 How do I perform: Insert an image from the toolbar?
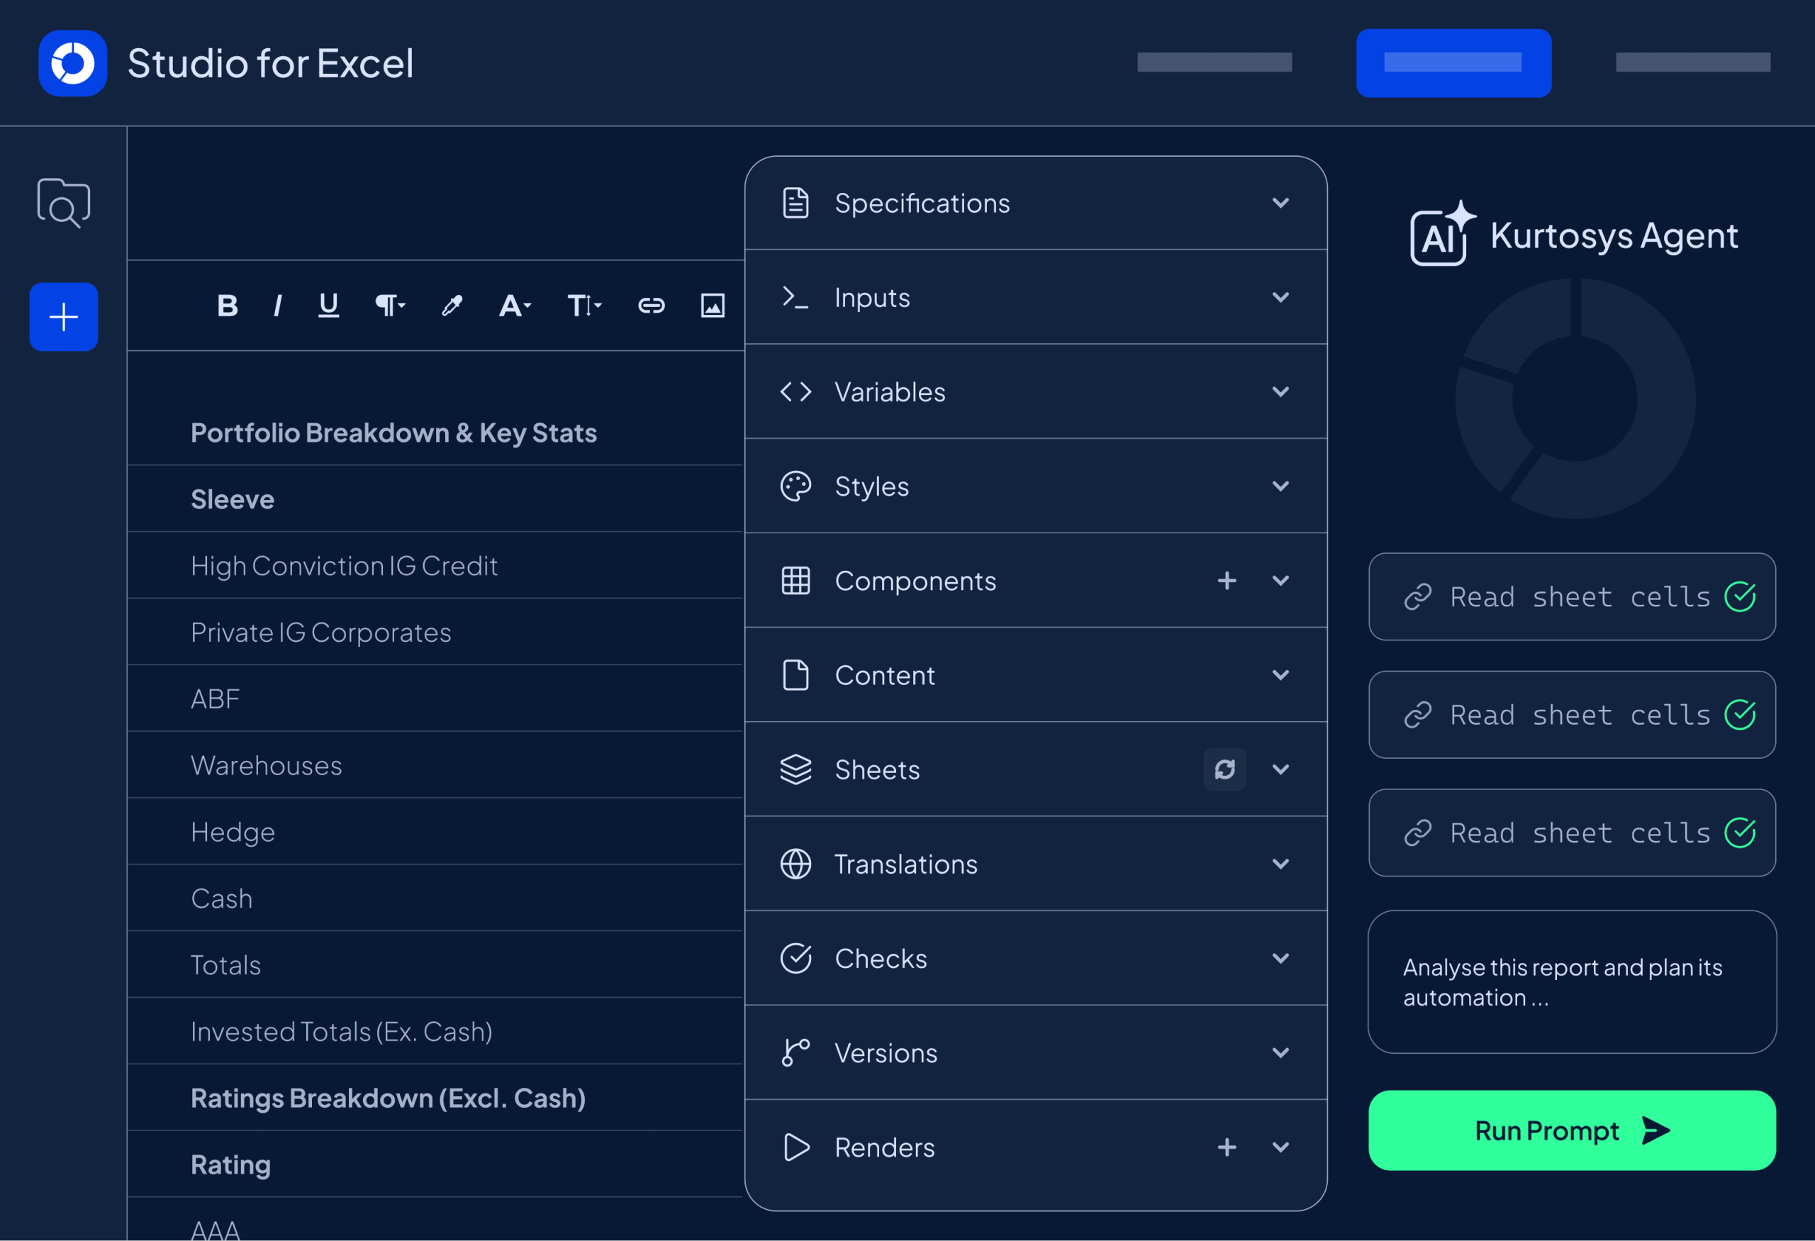[713, 306]
